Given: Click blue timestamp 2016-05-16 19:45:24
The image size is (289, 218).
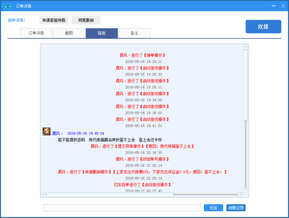Looking at the screenshot, I should pos(86,133).
